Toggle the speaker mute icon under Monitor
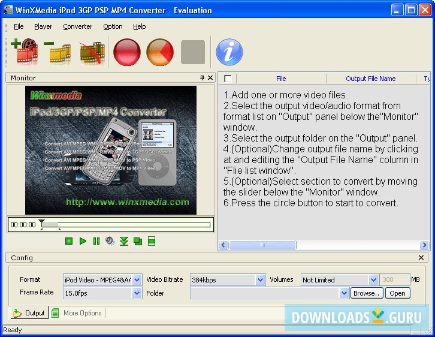This screenshot has width=435, height=337. [110, 241]
